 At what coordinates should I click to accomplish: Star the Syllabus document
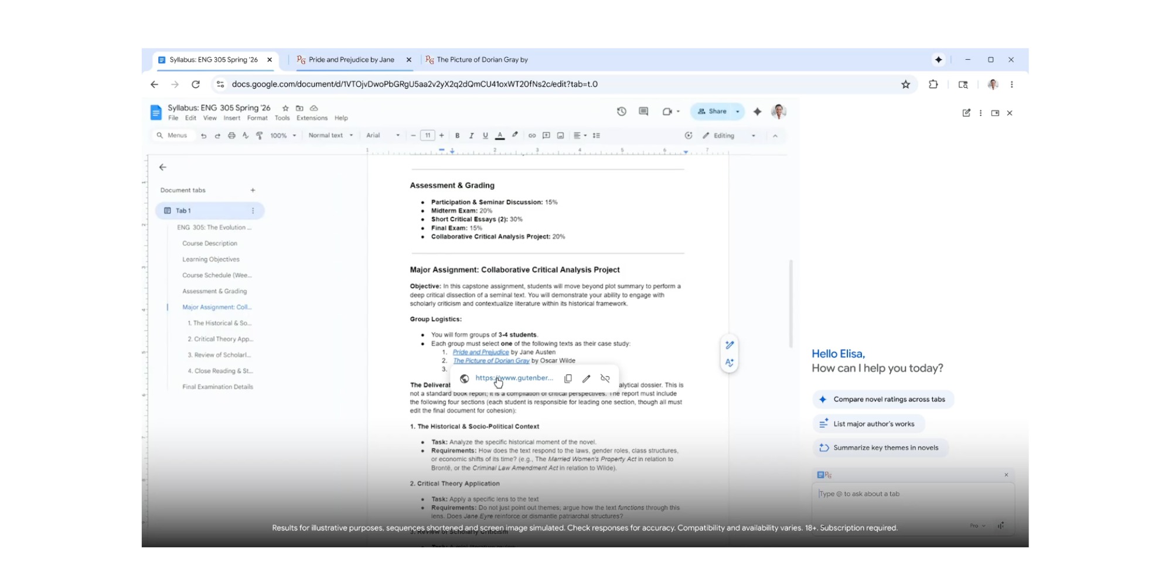[285, 108]
